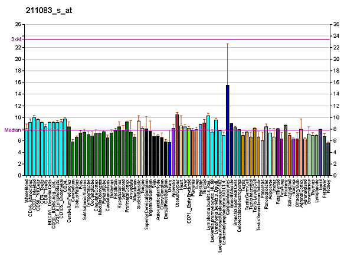Click the lime green CD71 EarlyErythroid bar
The image size is (354, 256).
point(189,152)
